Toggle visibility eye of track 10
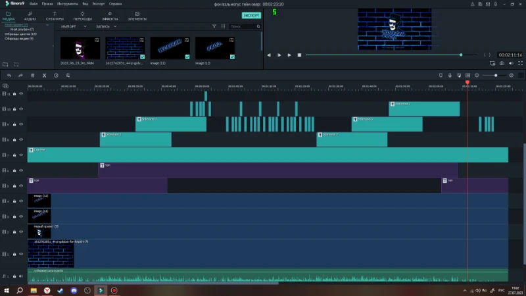 click(21, 109)
